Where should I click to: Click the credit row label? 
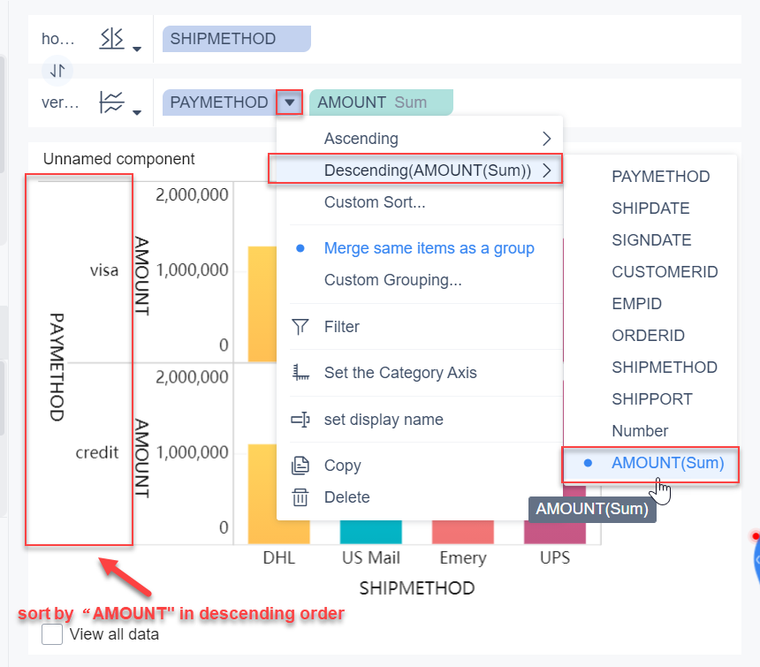pos(97,452)
